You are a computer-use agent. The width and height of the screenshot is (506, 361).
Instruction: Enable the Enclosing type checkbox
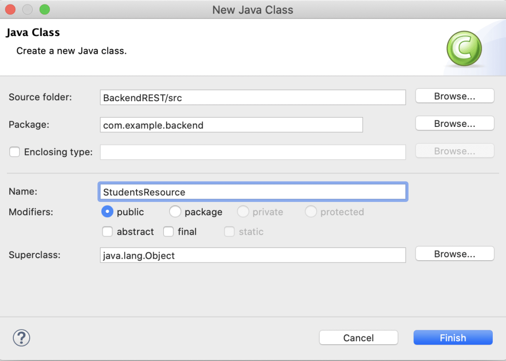pyautogui.click(x=15, y=152)
